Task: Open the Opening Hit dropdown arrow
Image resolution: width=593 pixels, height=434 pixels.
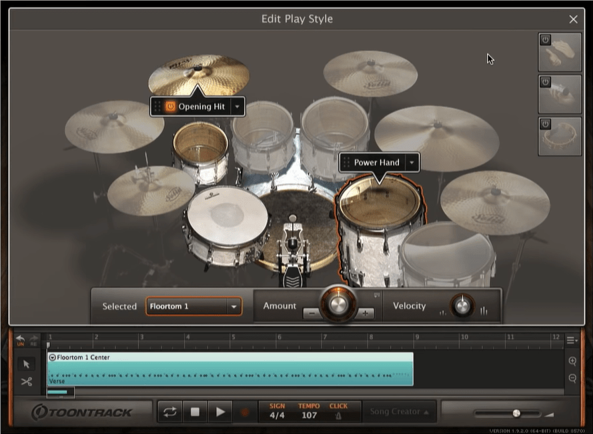Action: click(237, 106)
